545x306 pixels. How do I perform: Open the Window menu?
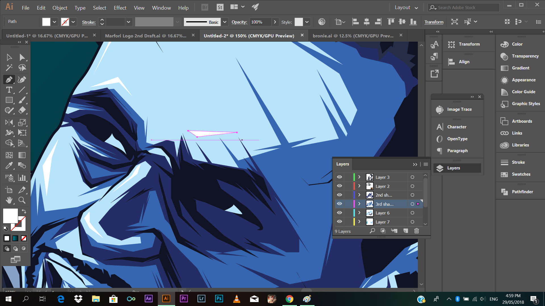tap(161, 8)
